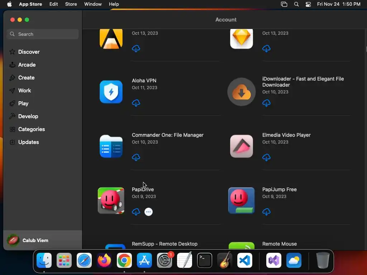Click the Sketch diamond app icon
The height and width of the screenshot is (275, 367).
(x=241, y=39)
